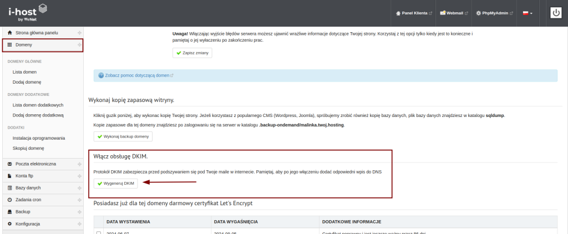Expand Poczta elektroniczna with its plus icon
The image size is (568, 234).
[79, 164]
